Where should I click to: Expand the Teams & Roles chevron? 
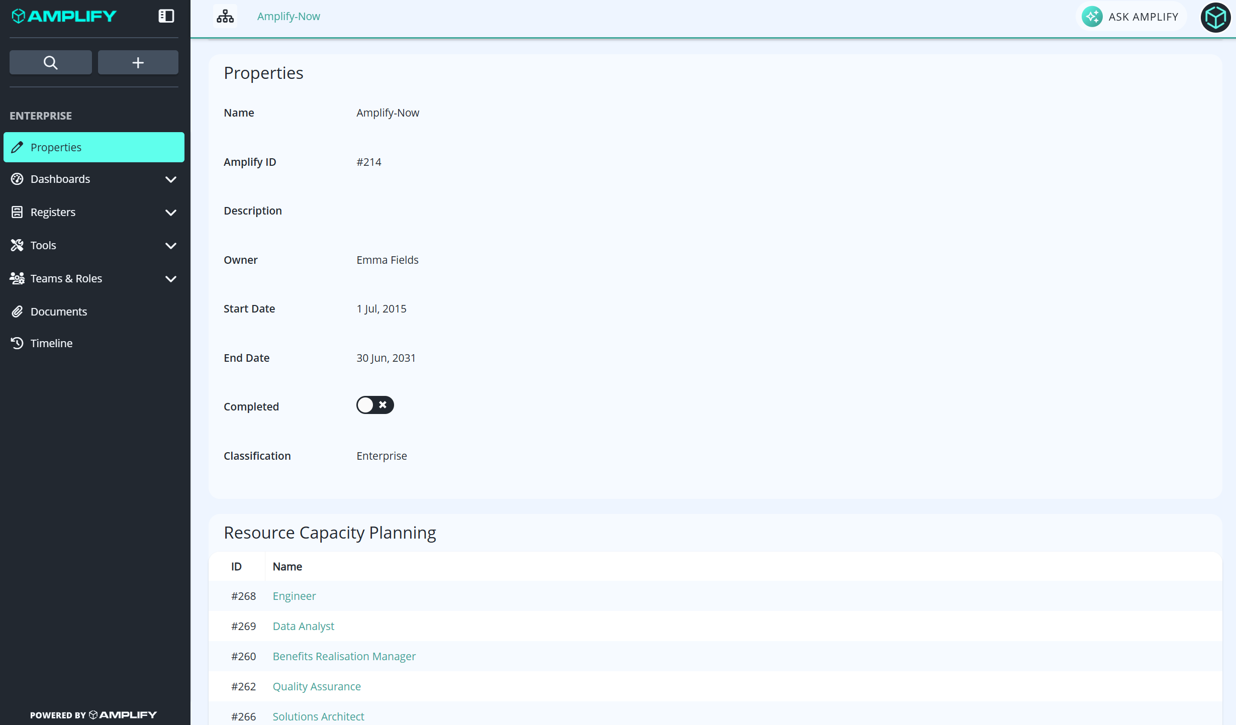(x=171, y=279)
